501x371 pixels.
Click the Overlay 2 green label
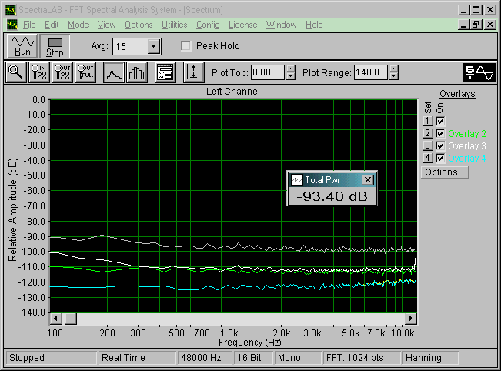pos(467,134)
